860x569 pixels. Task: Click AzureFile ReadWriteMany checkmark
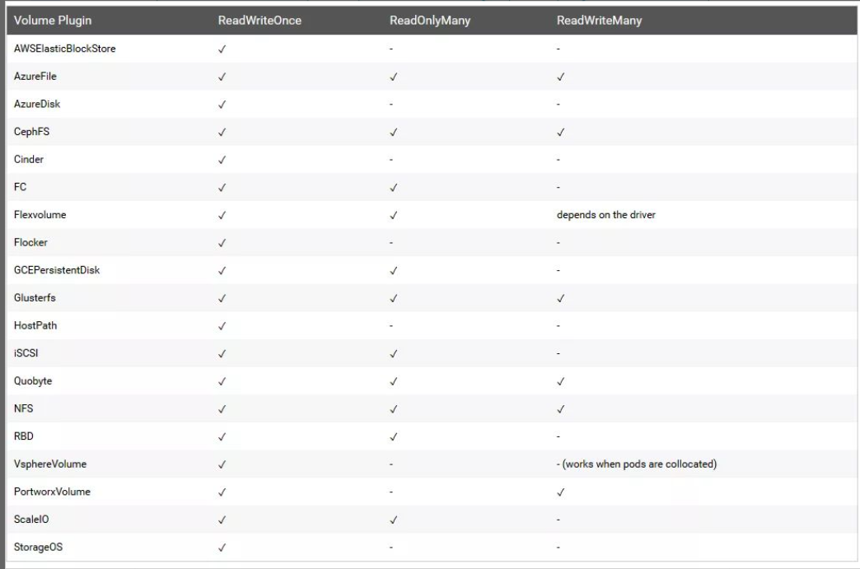click(x=560, y=77)
